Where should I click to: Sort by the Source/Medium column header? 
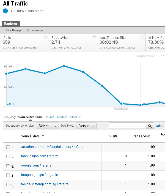point(33,136)
